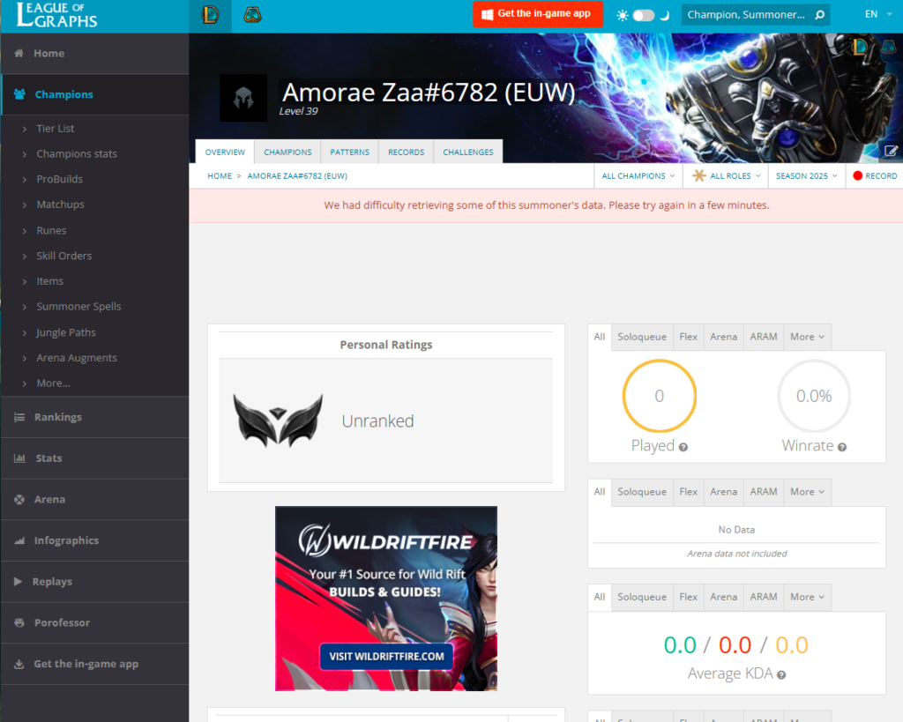This screenshot has width=903, height=722.
Task: Click the edit banner pencil icon
Action: (891, 151)
